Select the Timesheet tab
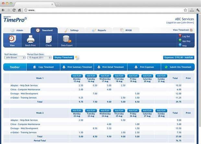The width and height of the screenshot is (201, 144). click(44, 30)
